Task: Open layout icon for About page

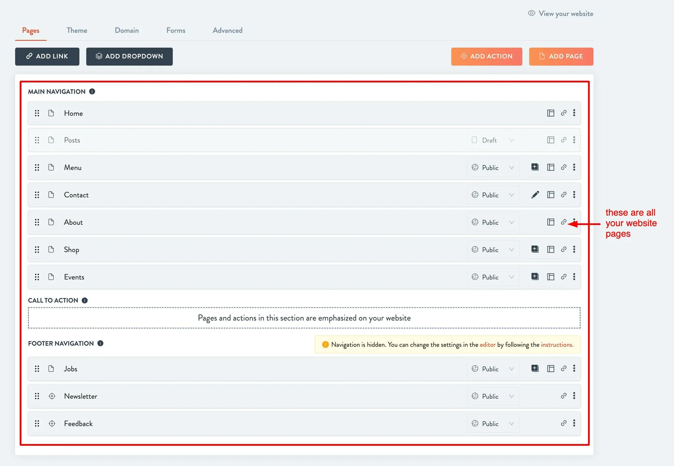Action: tap(551, 222)
